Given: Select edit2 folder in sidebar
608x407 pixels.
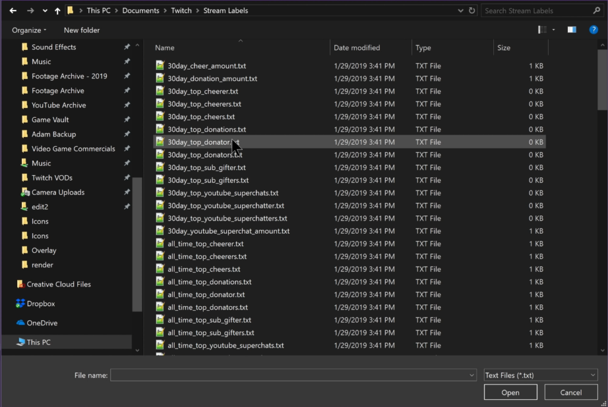Looking at the screenshot, I should click(x=40, y=207).
